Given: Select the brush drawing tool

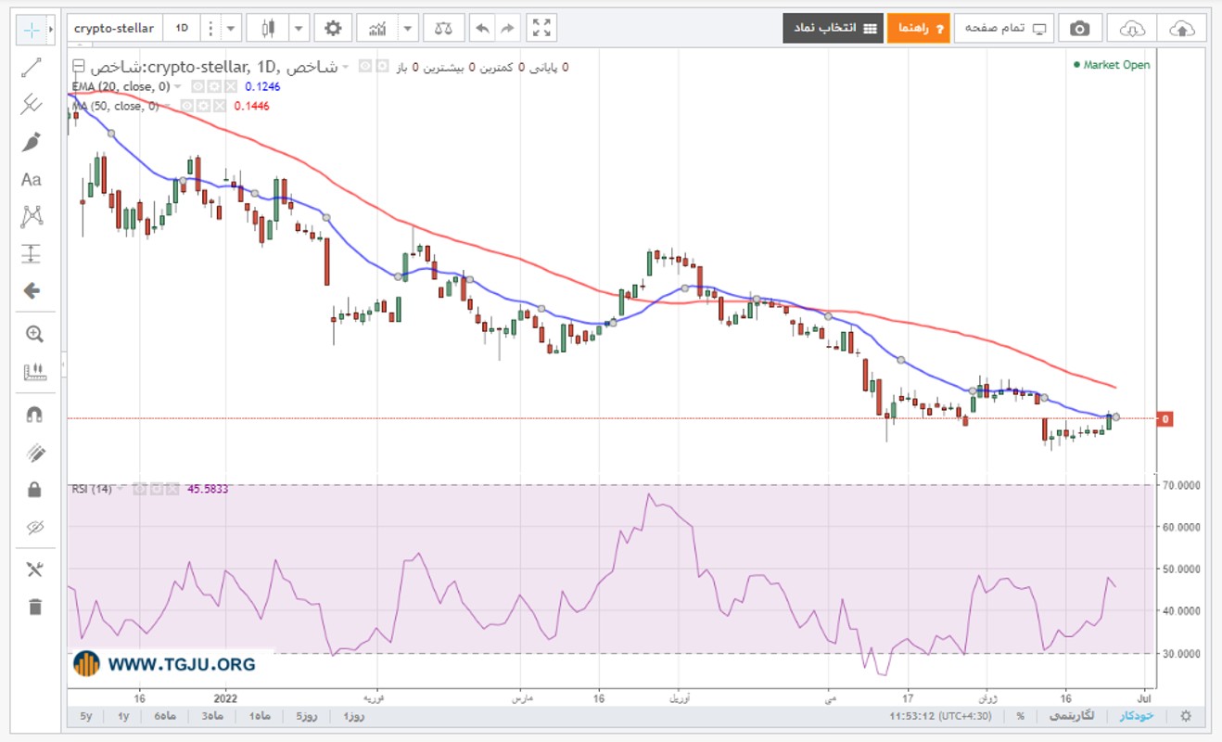Looking at the screenshot, I should pos(32,142).
